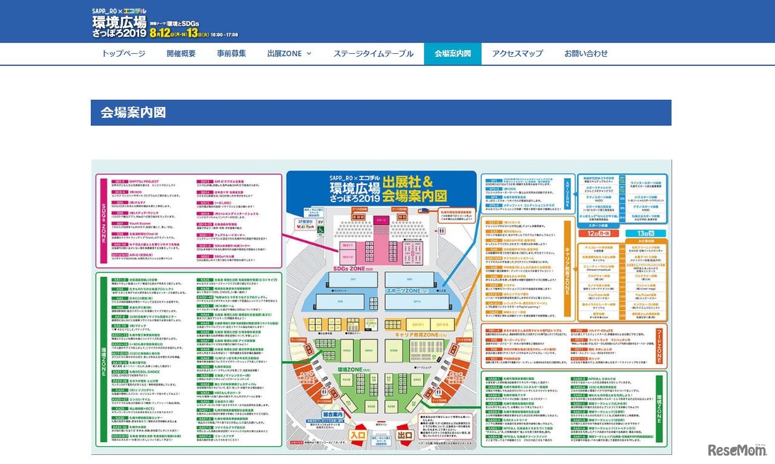Expand the 出展ZONE dropdown chevron
Viewport: 775px width, 464px height.
(309, 53)
